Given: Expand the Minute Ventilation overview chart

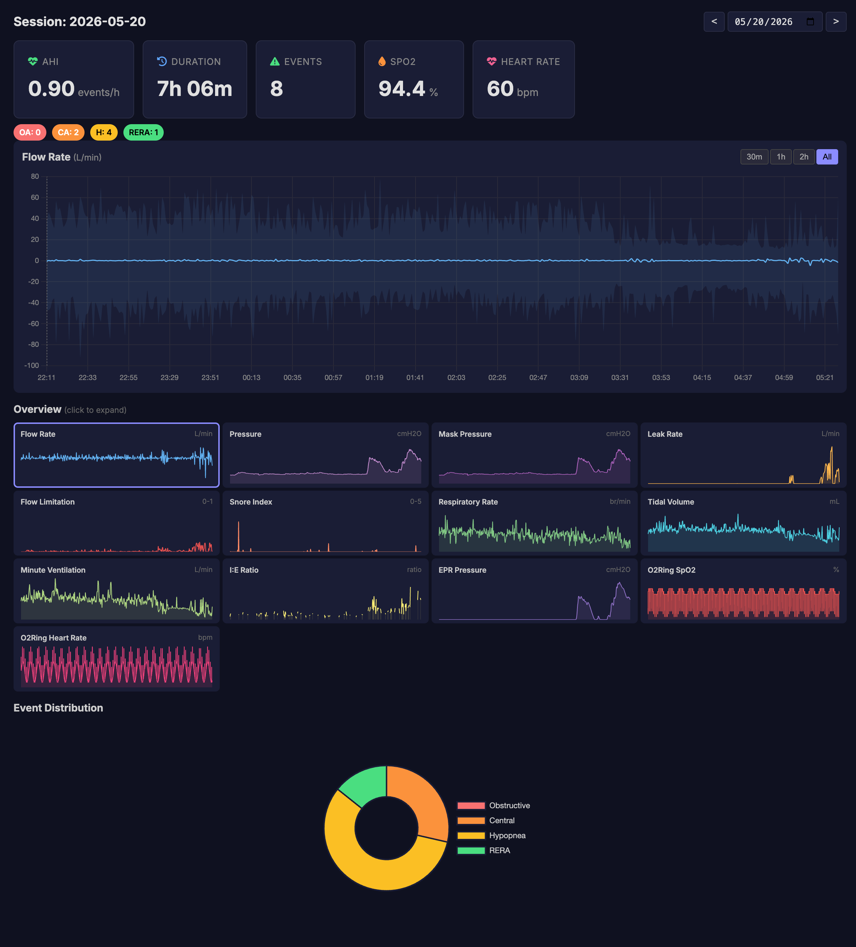Looking at the screenshot, I should 116,591.
